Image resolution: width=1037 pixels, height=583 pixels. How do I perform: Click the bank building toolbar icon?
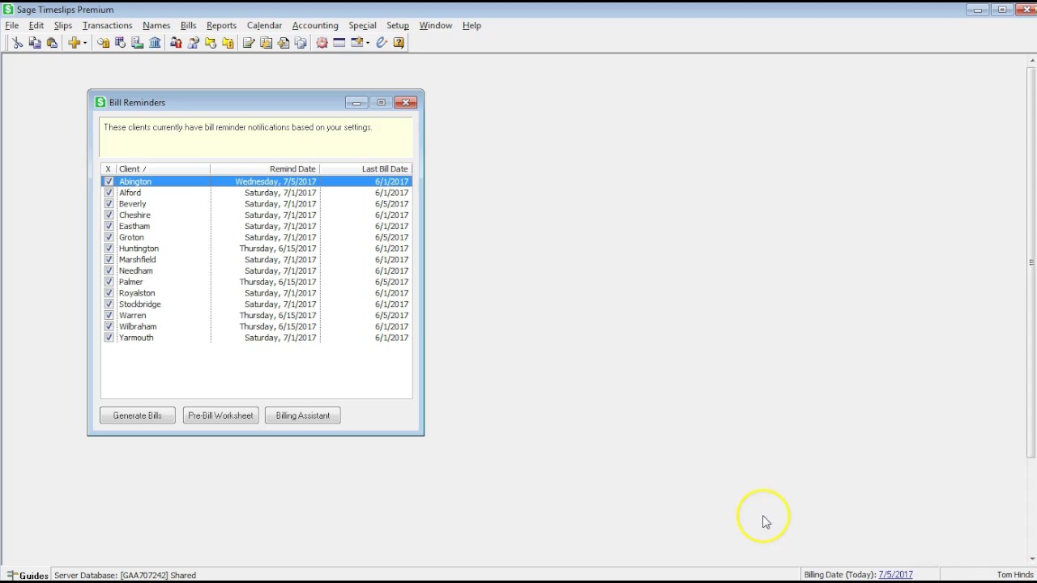pyautogui.click(x=155, y=43)
